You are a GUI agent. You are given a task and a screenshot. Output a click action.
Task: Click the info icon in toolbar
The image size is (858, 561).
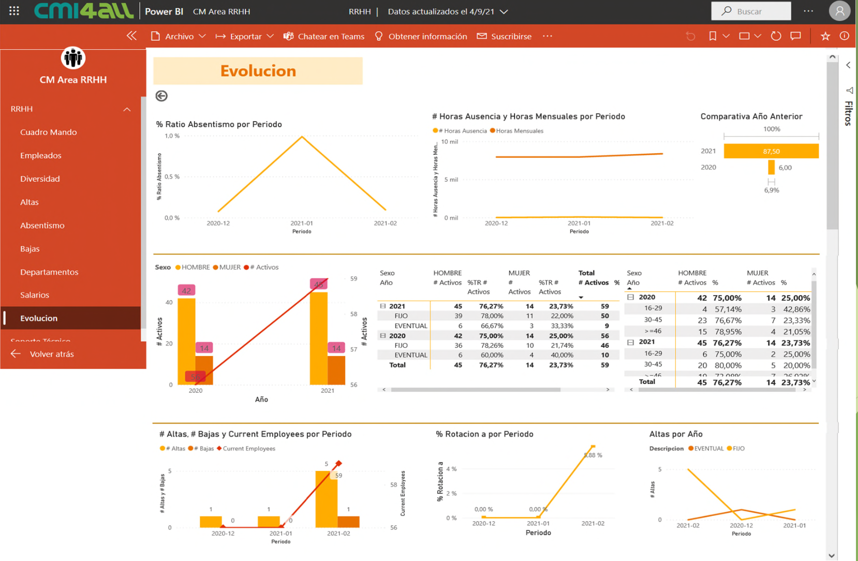click(844, 36)
